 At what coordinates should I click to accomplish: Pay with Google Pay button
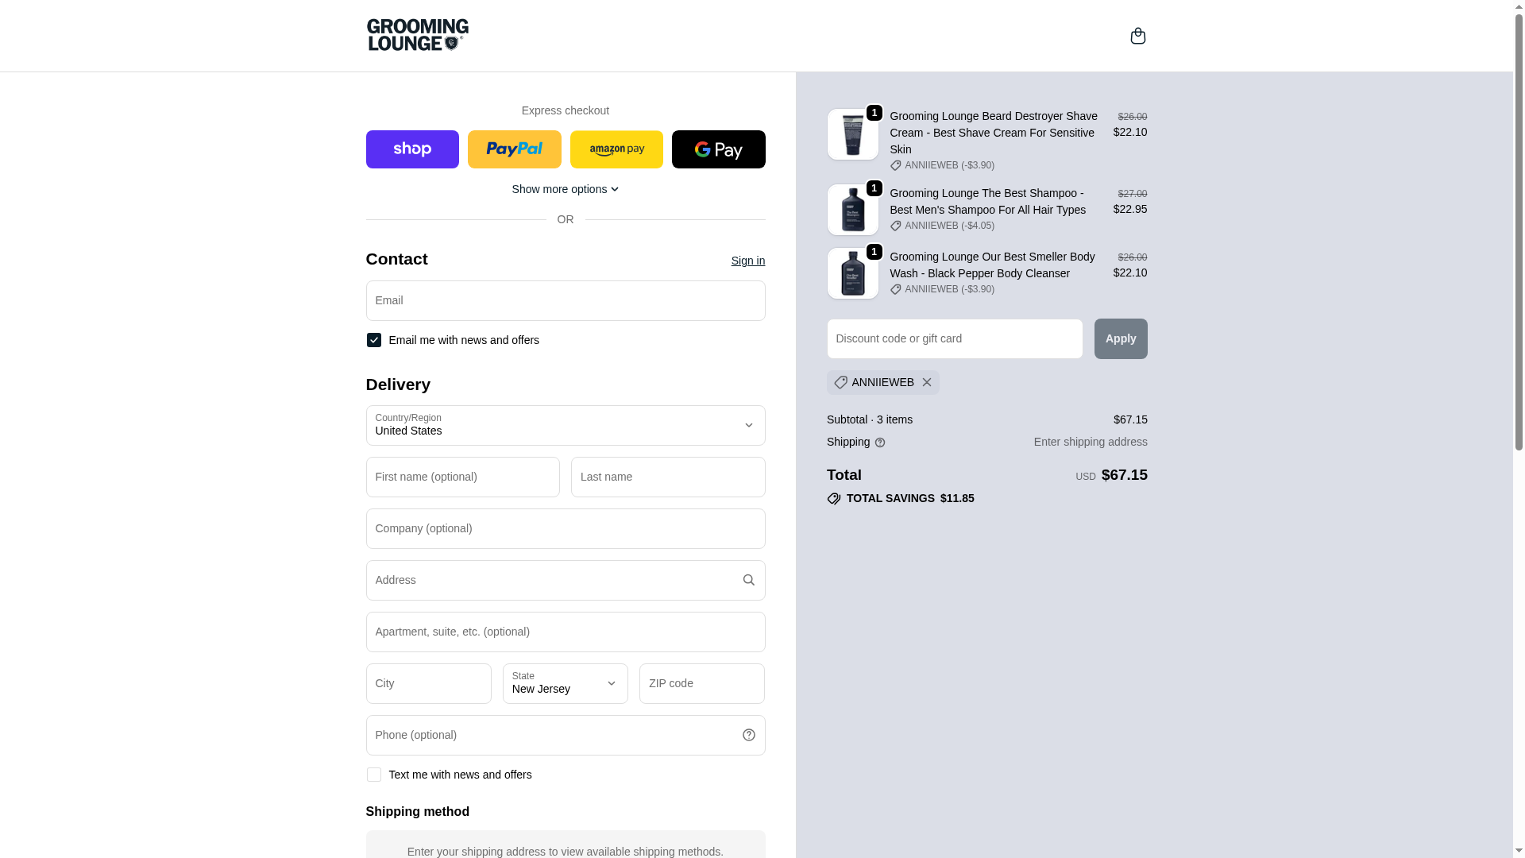718,149
